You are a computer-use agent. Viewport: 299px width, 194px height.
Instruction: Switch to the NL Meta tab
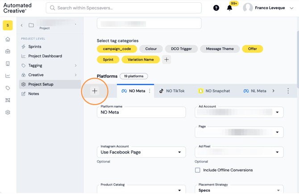pyautogui.click(x=255, y=91)
